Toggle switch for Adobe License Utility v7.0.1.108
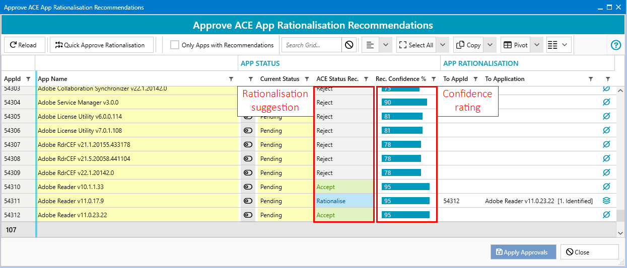Image resolution: width=627 pixels, height=268 pixels. point(248,130)
